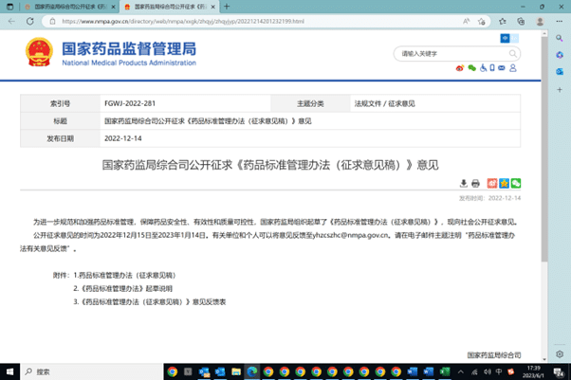Show hidden system tray icons
The width and height of the screenshot is (571, 380).
(x=461, y=371)
